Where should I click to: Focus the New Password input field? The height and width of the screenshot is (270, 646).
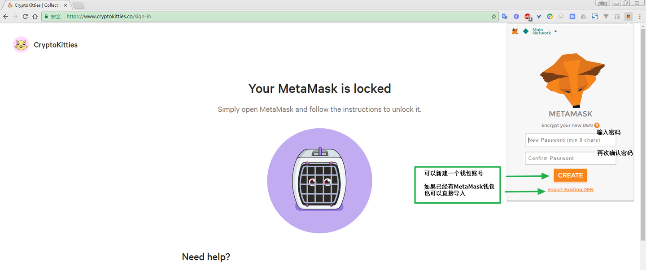coord(570,140)
